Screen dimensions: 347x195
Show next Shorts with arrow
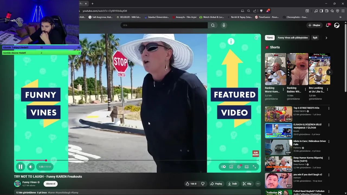(329, 72)
